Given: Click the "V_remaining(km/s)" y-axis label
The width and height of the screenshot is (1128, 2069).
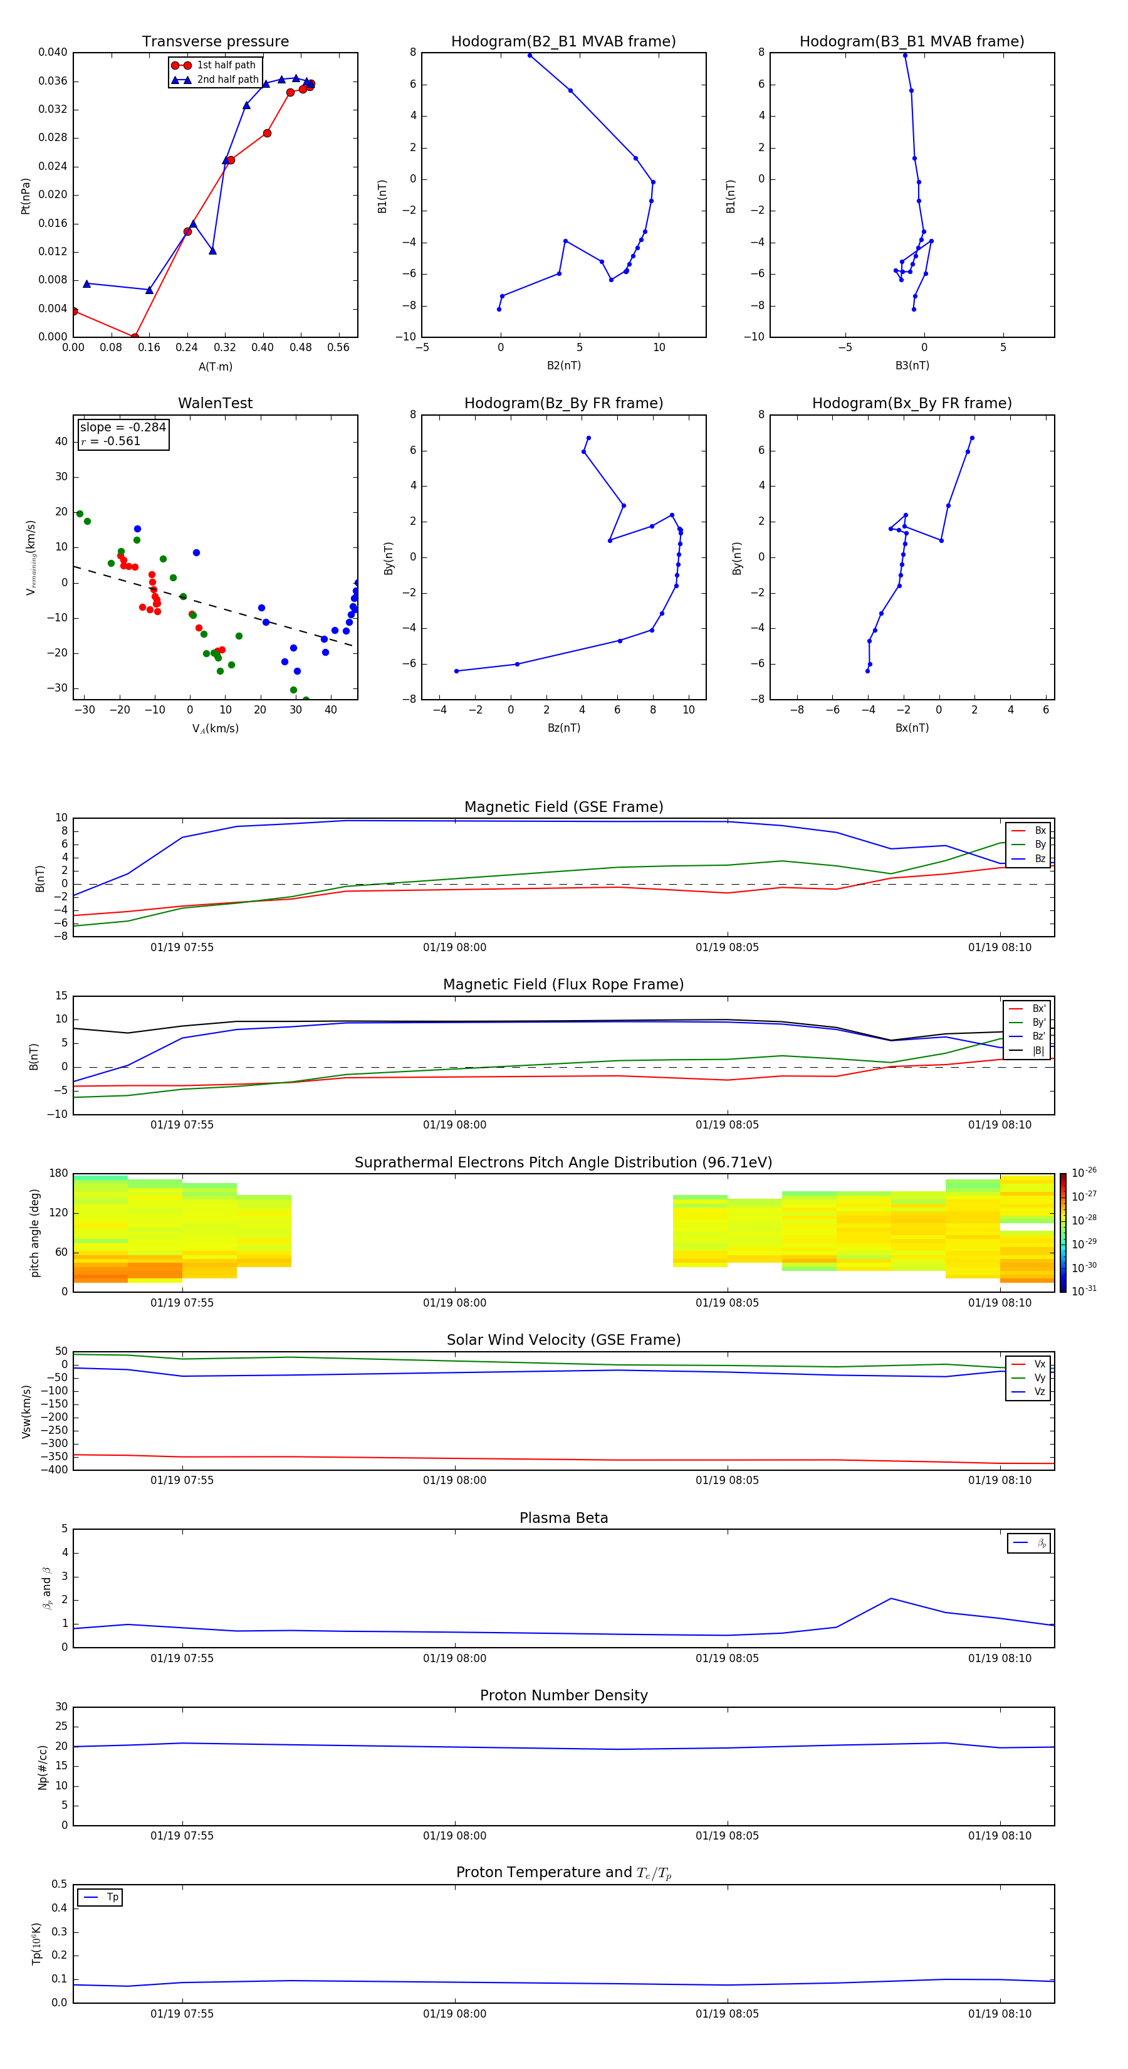Looking at the screenshot, I should click(31, 557).
